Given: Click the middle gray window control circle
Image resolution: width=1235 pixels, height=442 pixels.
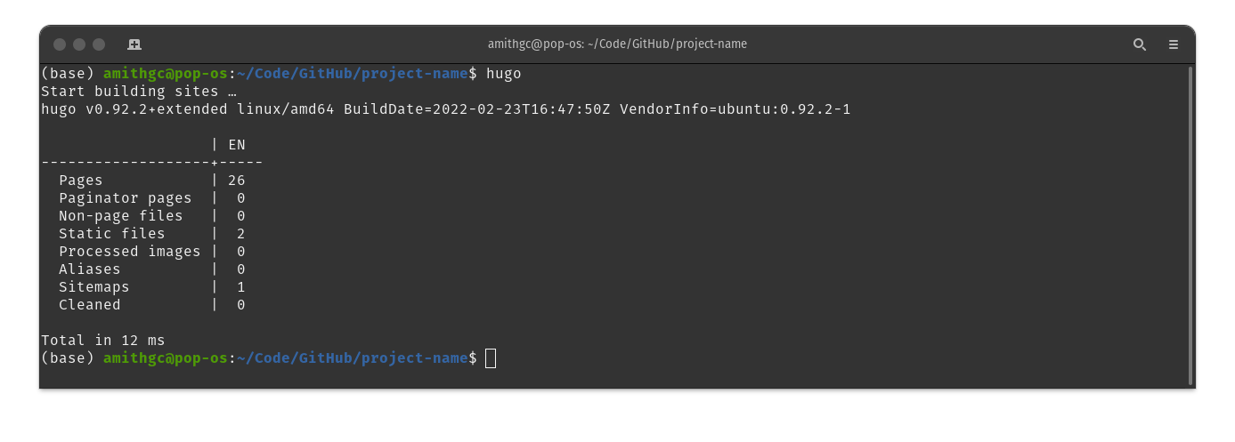Looking at the screenshot, I should [79, 44].
